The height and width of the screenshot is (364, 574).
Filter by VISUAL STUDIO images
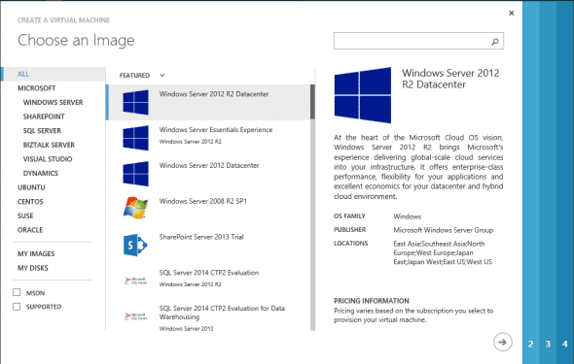[48, 159]
